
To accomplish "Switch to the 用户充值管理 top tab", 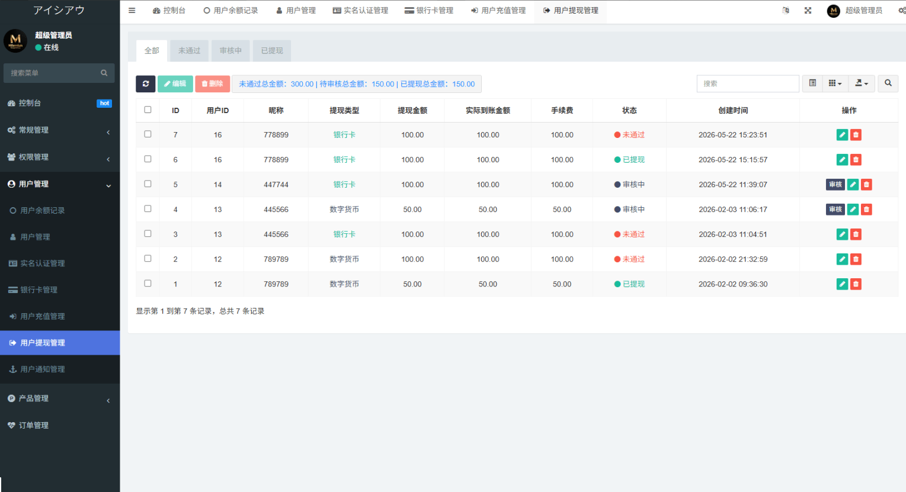I will (498, 11).
